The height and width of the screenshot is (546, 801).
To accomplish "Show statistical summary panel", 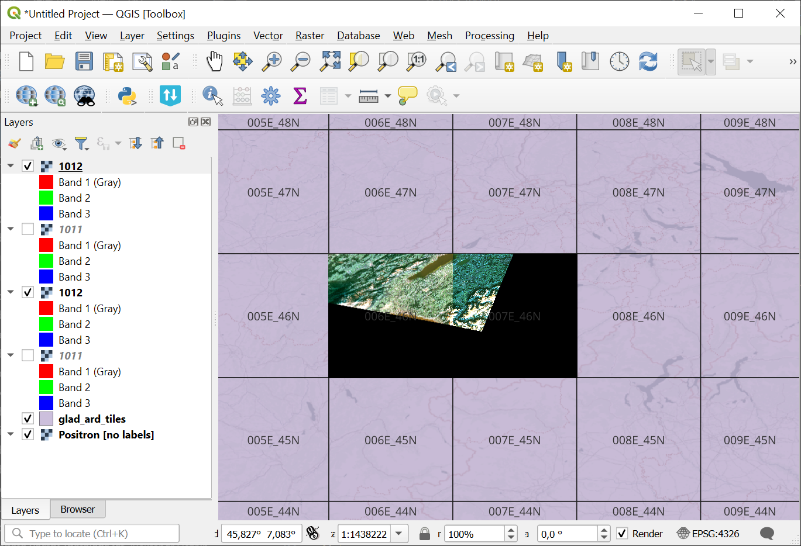I will (300, 95).
